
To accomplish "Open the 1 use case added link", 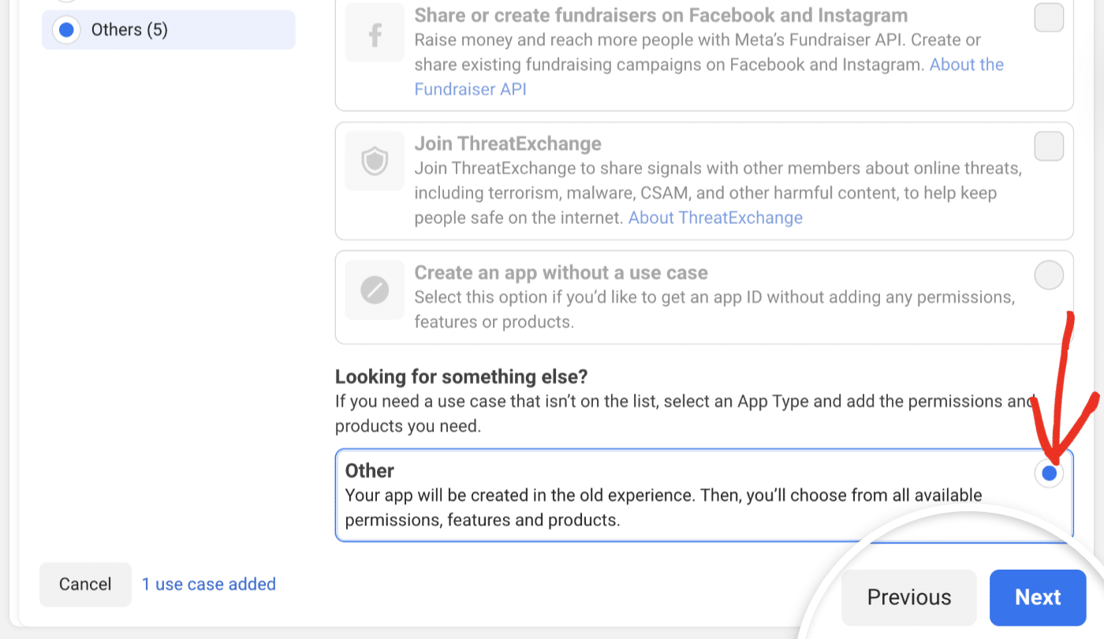I will click(208, 584).
